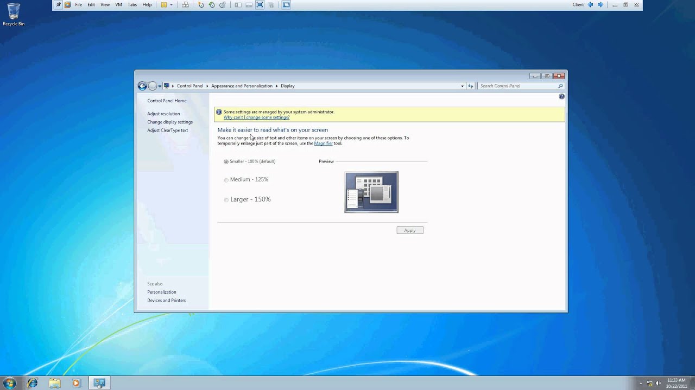Open the File menu
This screenshot has width=695, height=390.
click(x=79, y=4)
